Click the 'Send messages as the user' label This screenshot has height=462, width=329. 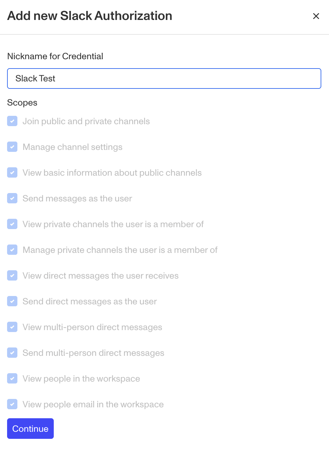(x=77, y=199)
